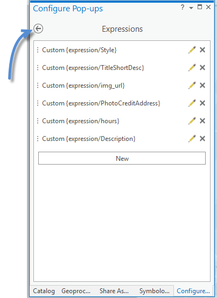This screenshot has height=298, width=217.
Task: Edit the img_url expression pencil icon
Action: click(x=192, y=86)
